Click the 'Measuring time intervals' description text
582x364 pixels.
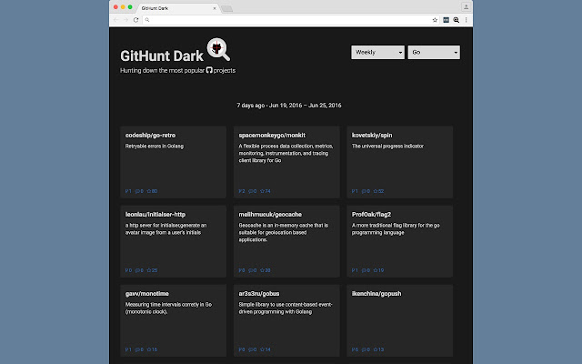(168, 308)
